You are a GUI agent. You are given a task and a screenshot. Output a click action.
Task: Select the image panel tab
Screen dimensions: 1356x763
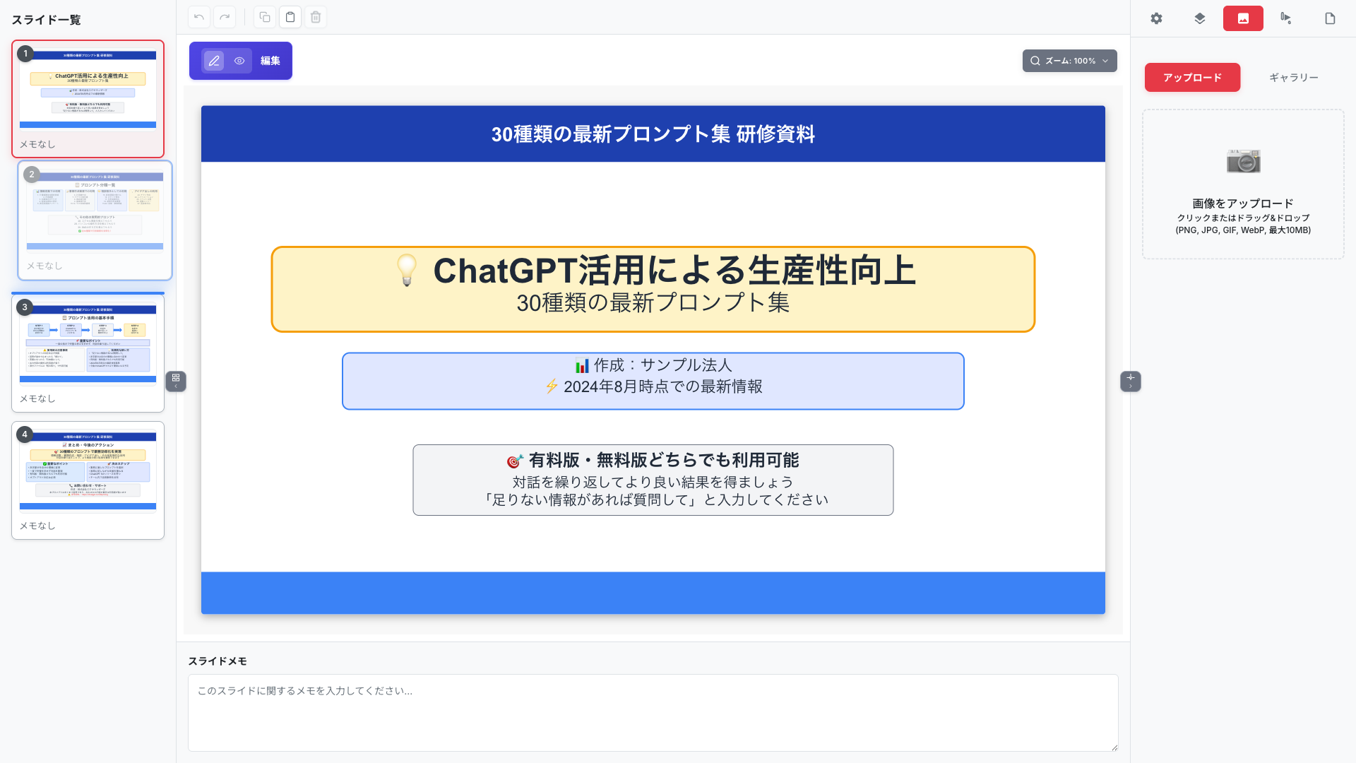click(x=1243, y=18)
